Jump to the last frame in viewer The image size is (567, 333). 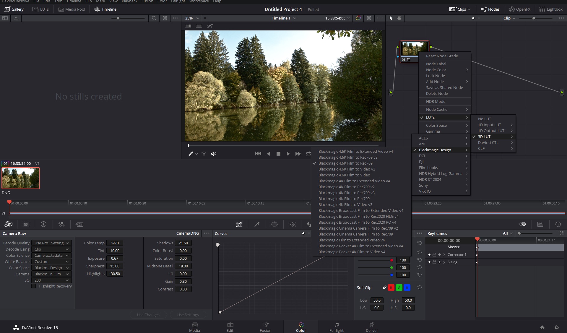click(x=298, y=154)
